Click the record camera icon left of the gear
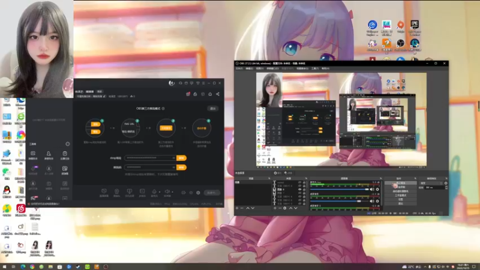The image size is (480, 270). [184, 193]
